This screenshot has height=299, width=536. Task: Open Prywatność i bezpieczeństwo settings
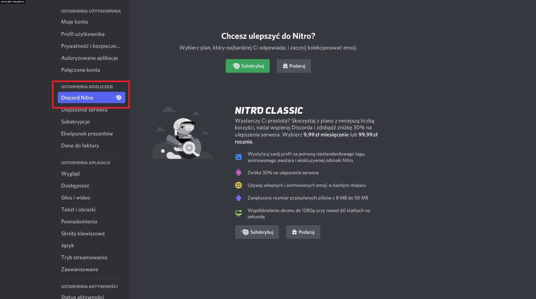click(90, 46)
